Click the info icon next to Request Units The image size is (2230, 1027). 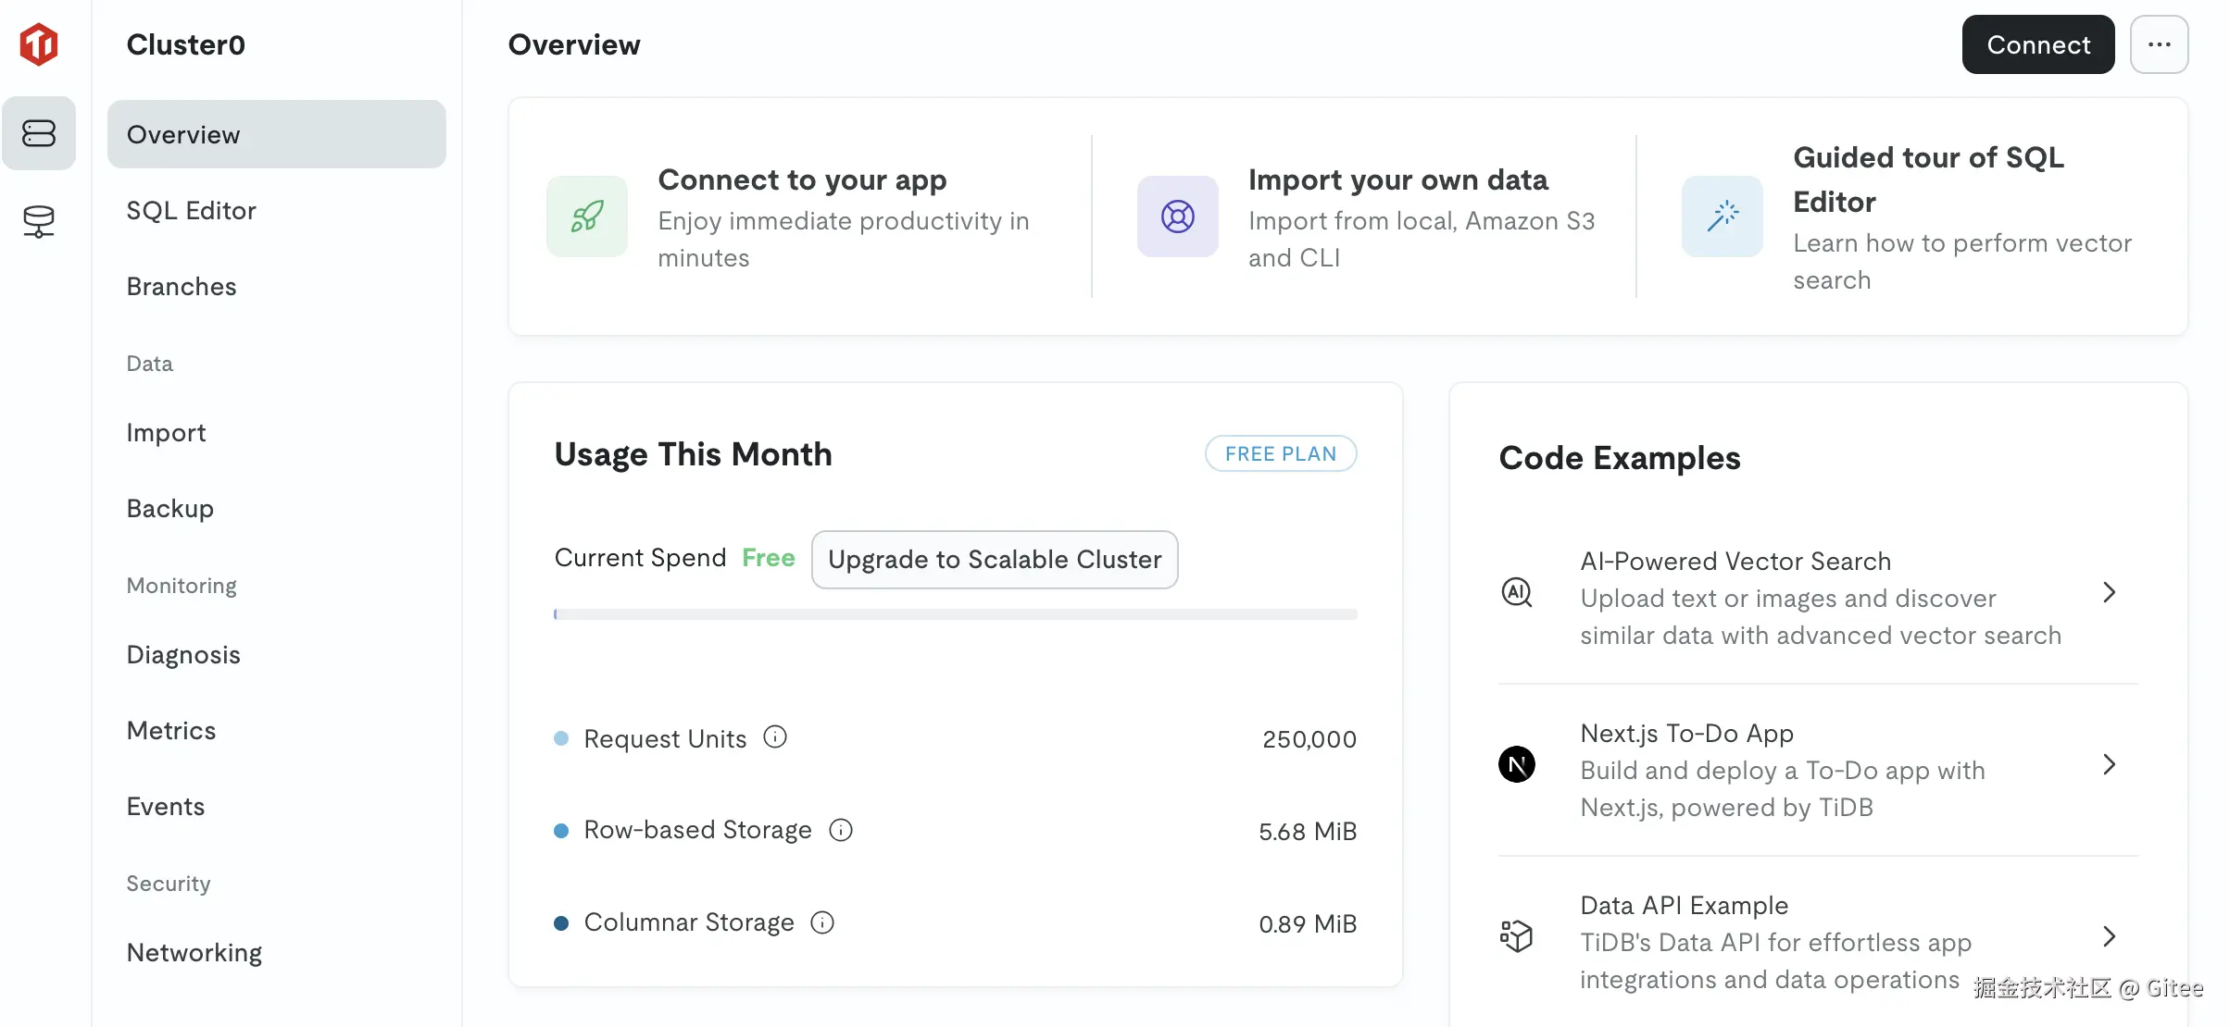click(x=775, y=736)
